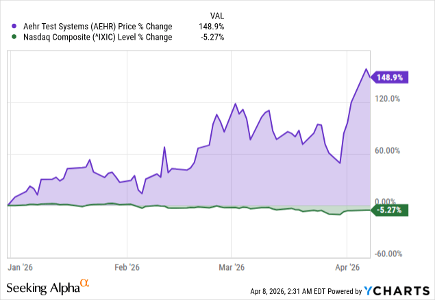Click the Feb '26 axis label
Screen dimensions: 435x300
coord(126,267)
